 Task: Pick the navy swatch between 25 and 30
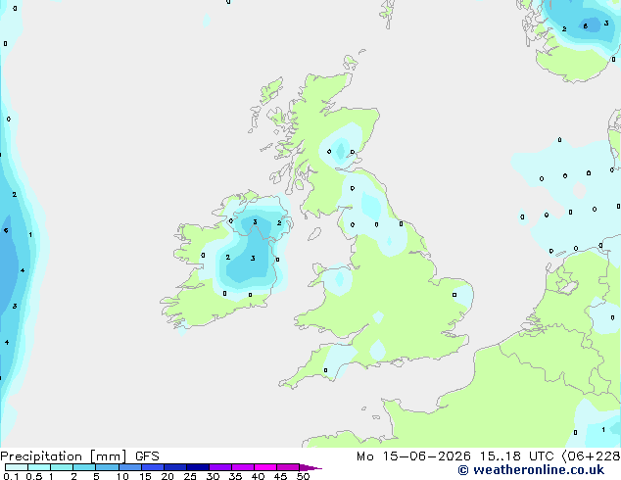[198, 467]
